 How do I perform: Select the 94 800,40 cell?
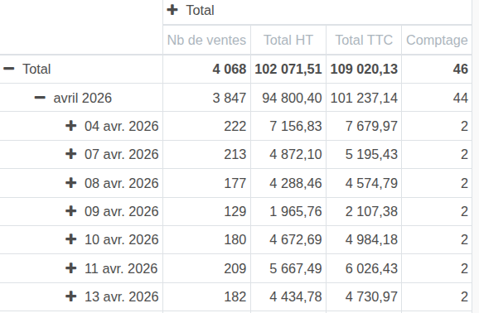pyautogui.click(x=288, y=98)
